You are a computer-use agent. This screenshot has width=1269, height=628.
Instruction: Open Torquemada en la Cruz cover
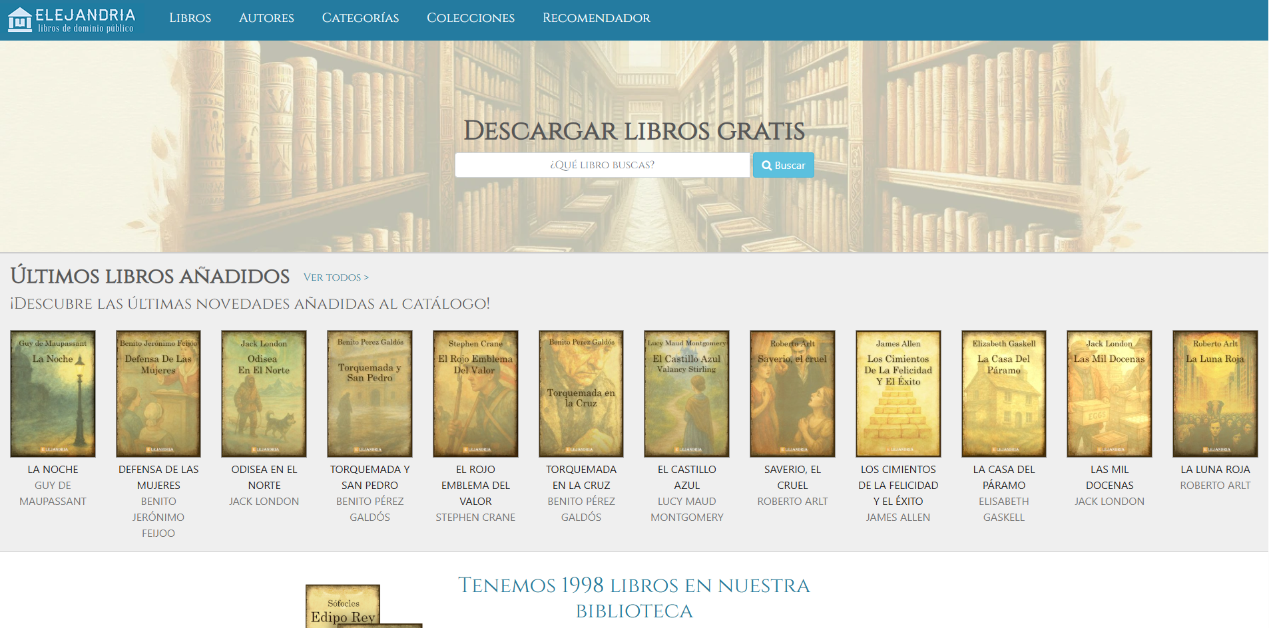[581, 394]
